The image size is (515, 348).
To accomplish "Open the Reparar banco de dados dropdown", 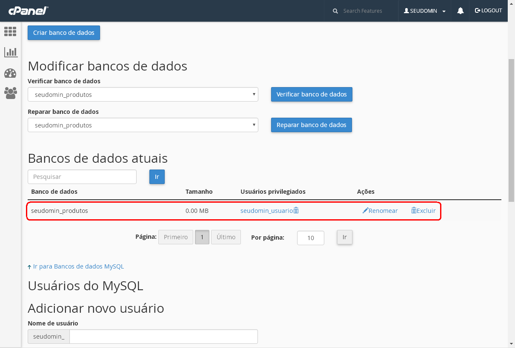I will 143,125.
